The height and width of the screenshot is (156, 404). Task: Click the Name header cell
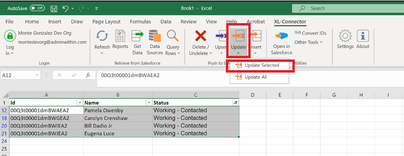(x=118, y=103)
